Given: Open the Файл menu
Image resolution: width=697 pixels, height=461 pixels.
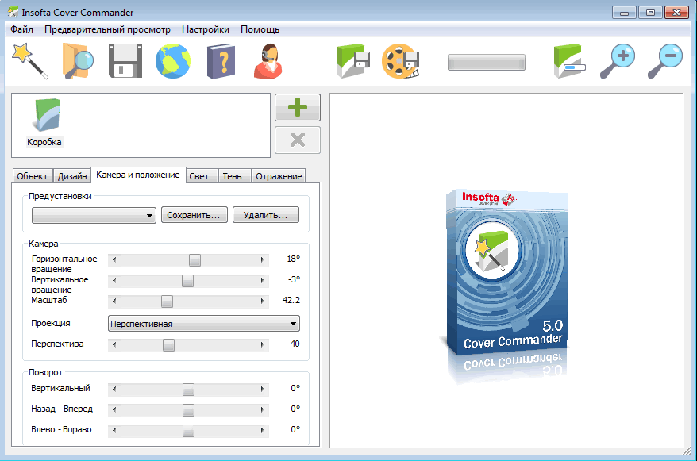Looking at the screenshot, I should tap(21, 29).
